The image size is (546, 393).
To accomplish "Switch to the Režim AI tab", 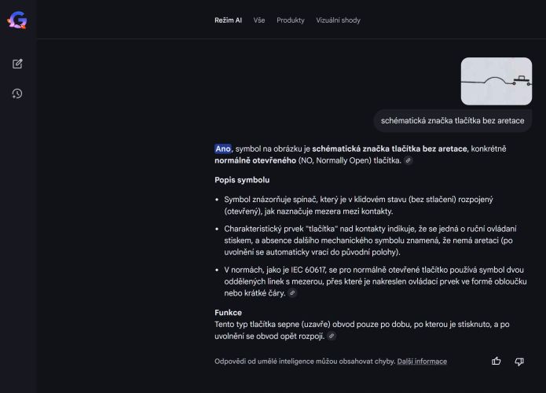I will tap(228, 20).
